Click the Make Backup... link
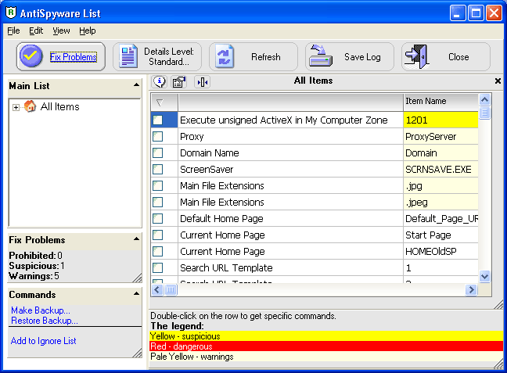Screen dimensions: 507x373 41,310
